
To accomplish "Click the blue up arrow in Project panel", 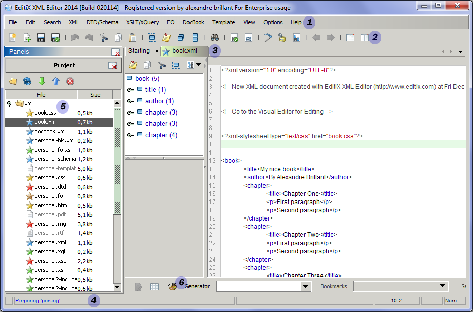I will (x=56, y=81).
